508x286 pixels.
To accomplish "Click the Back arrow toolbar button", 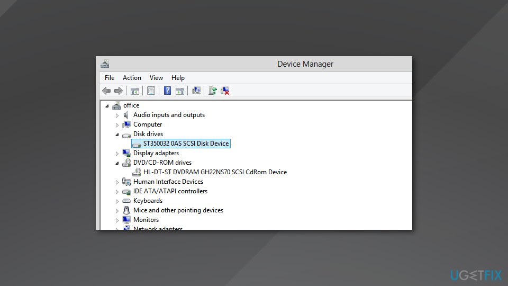I will [106, 91].
